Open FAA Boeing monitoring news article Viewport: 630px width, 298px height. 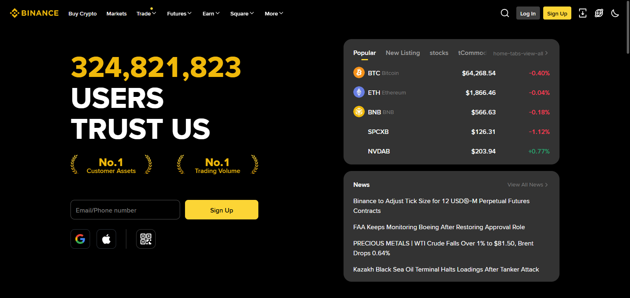[x=439, y=227]
